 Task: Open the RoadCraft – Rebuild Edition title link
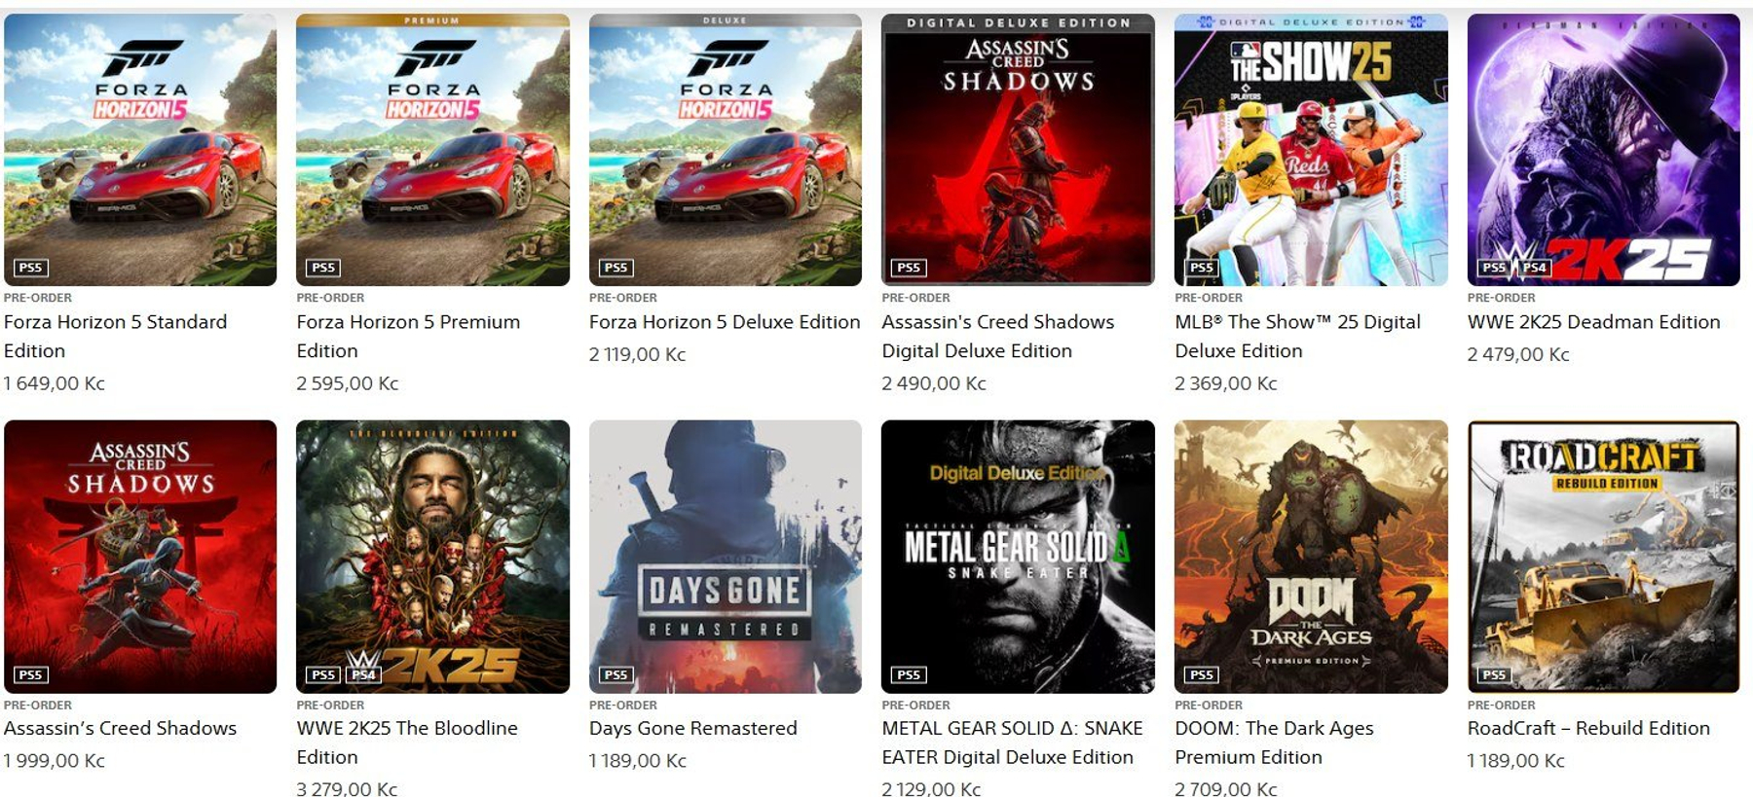click(x=1588, y=728)
